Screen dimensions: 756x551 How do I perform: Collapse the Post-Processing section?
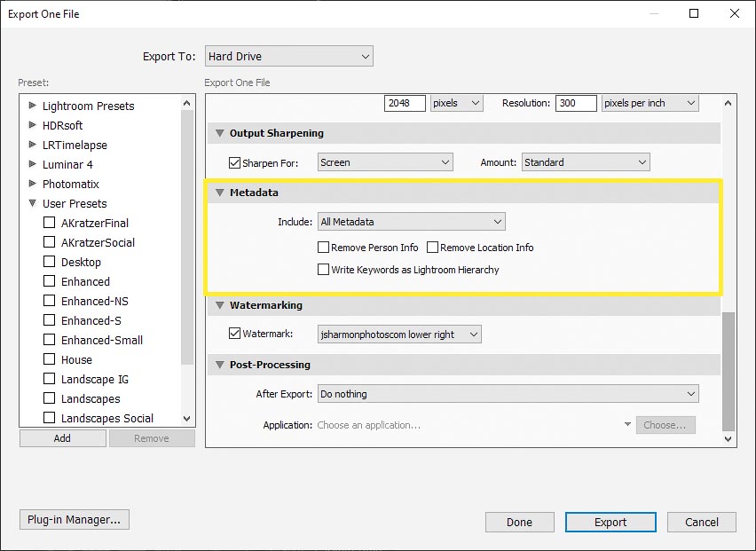pyautogui.click(x=220, y=365)
